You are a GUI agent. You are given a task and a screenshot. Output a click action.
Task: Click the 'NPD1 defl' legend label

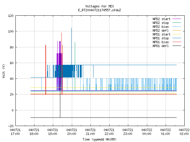(161, 46)
